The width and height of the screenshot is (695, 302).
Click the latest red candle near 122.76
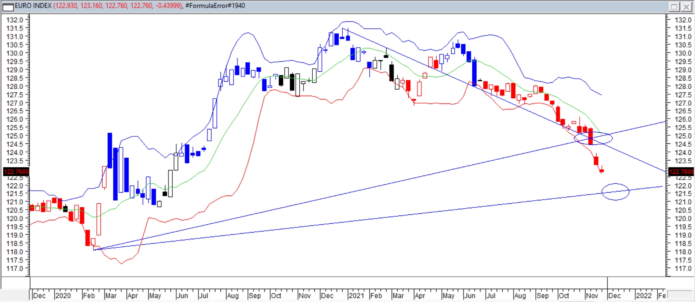tap(602, 170)
